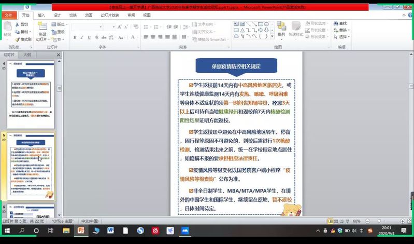Click the Find (查找) binoculars icon
The image size is (414, 244).
(335, 23)
